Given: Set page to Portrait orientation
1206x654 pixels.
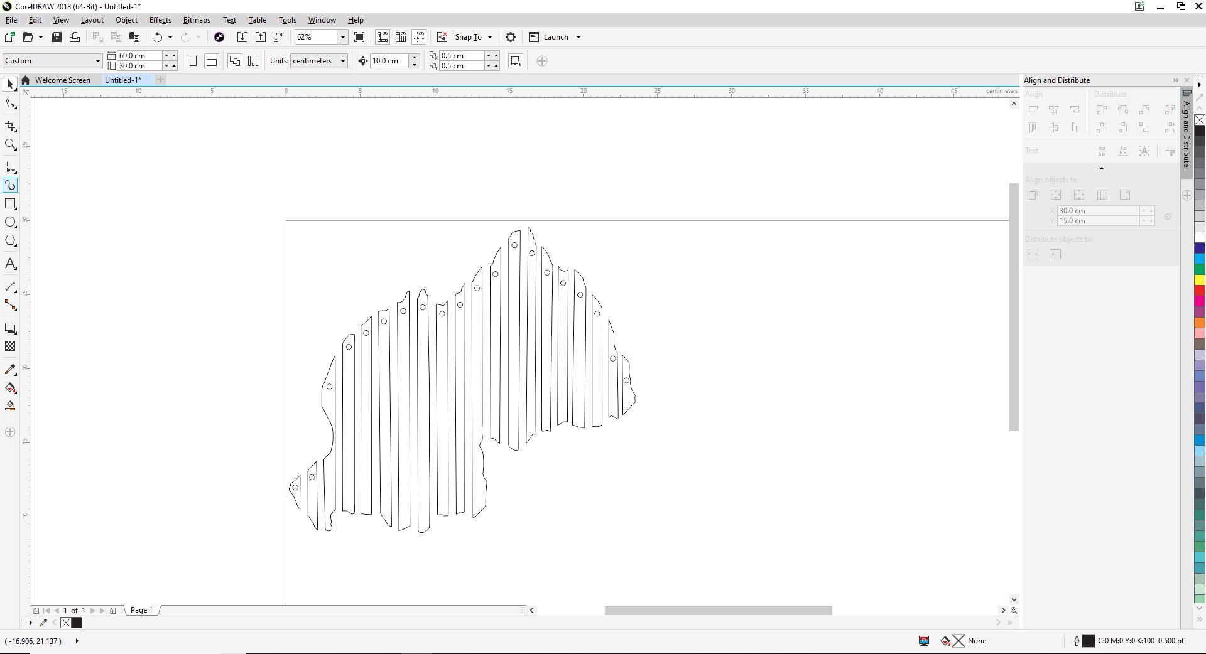Looking at the screenshot, I should tap(193, 61).
